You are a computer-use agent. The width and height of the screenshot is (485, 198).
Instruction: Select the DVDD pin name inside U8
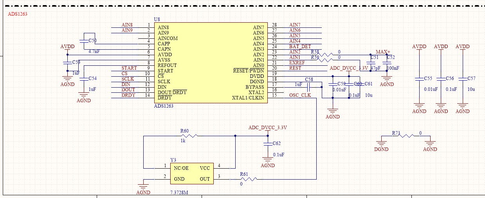point(257,76)
